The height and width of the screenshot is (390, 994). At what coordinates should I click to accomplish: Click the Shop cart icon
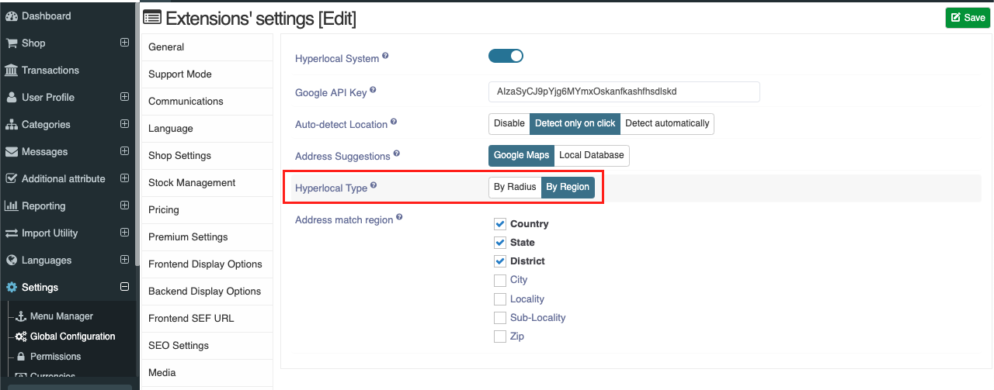click(12, 43)
